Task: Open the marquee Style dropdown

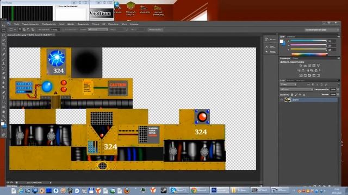Action: (98, 29)
